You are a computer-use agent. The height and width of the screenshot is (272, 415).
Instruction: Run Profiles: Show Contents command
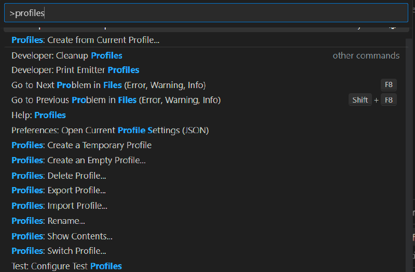(62, 236)
